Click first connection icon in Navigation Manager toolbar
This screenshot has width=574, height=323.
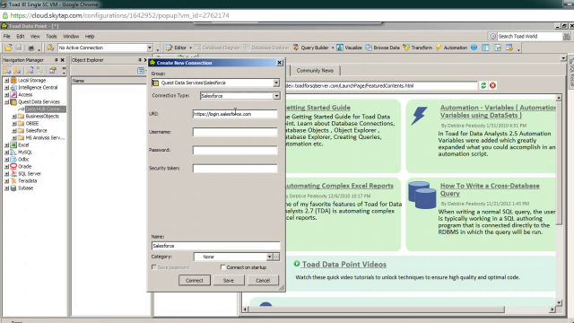[7, 70]
